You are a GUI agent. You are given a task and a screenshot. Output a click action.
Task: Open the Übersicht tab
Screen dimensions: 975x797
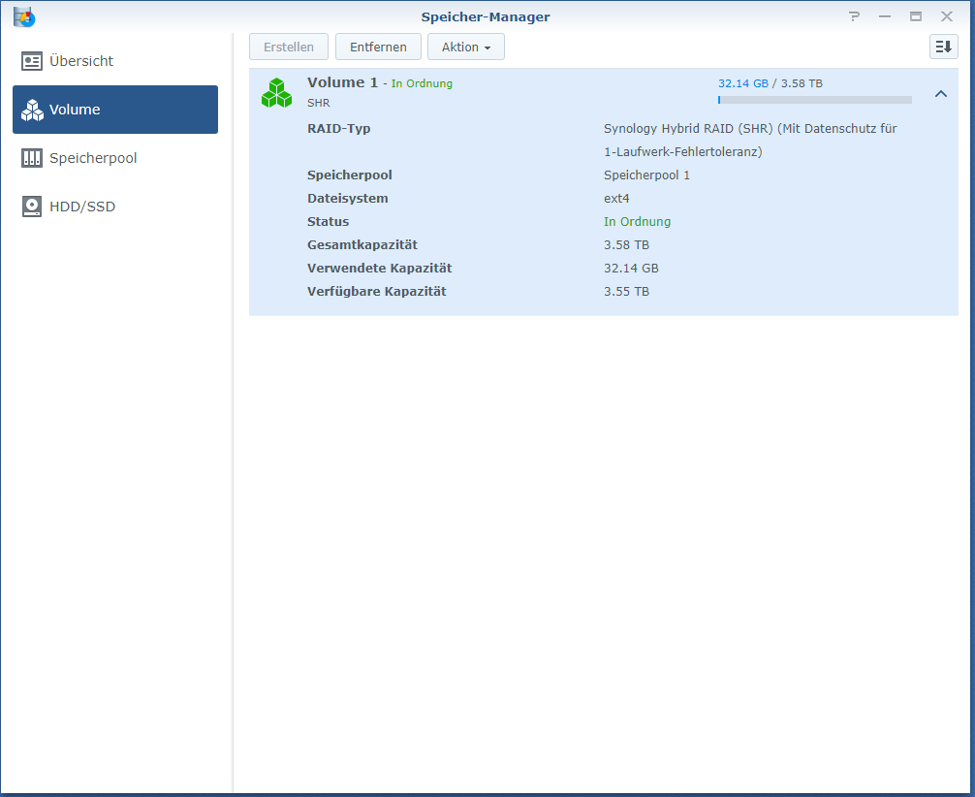click(115, 61)
